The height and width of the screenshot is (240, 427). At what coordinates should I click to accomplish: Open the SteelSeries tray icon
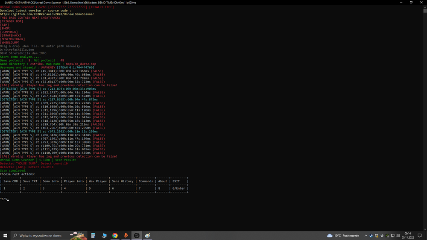coord(382,236)
